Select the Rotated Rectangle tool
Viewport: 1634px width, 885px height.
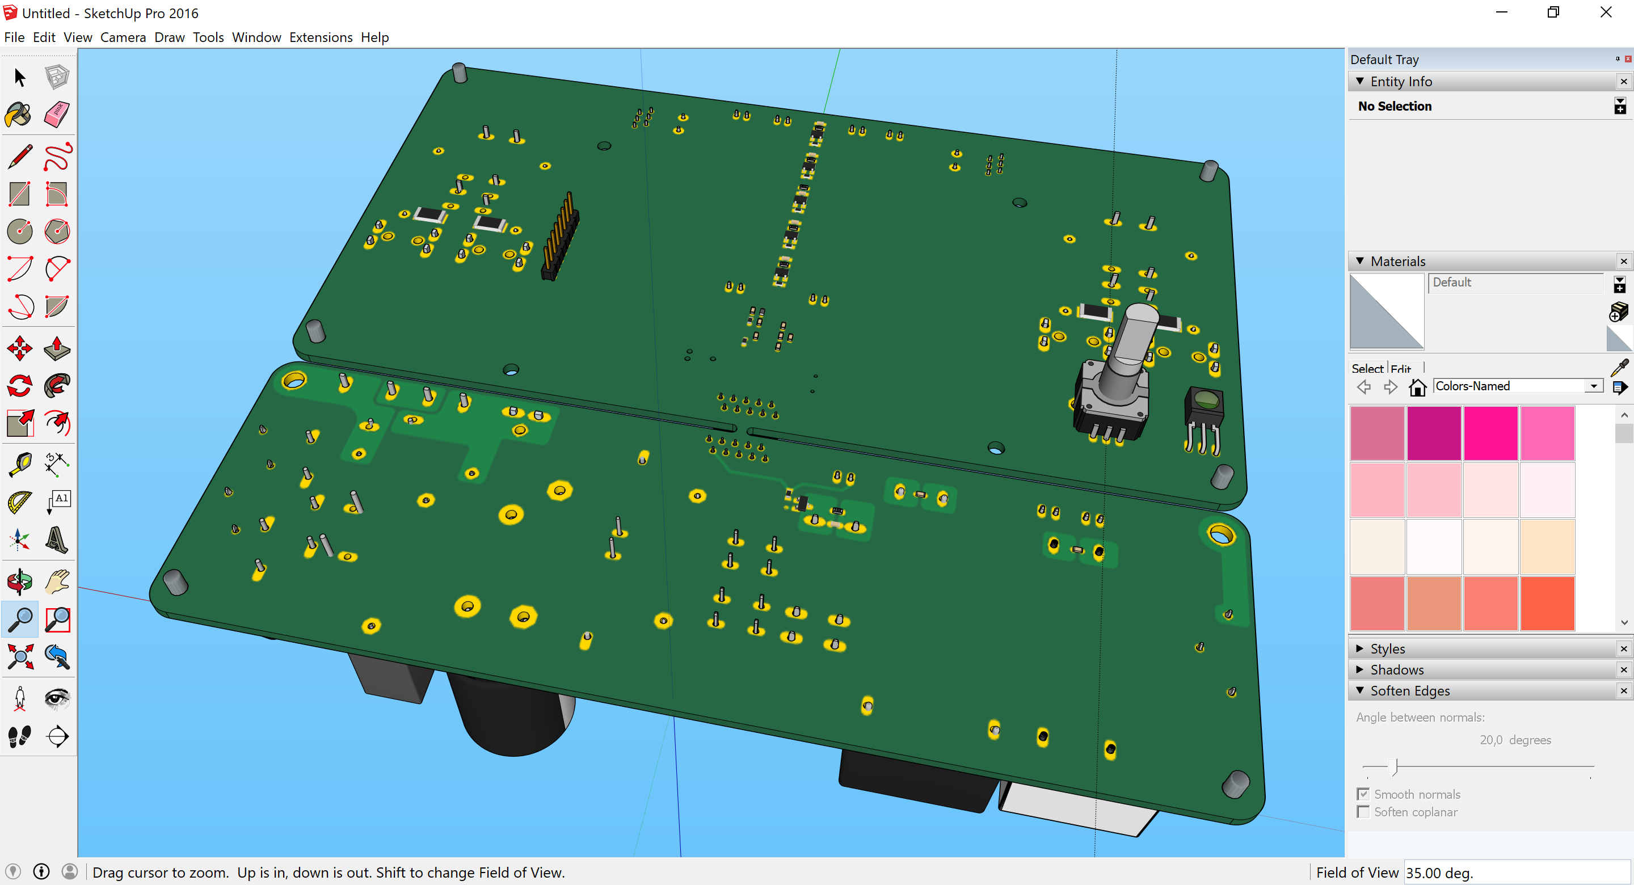tap(57, 194)
